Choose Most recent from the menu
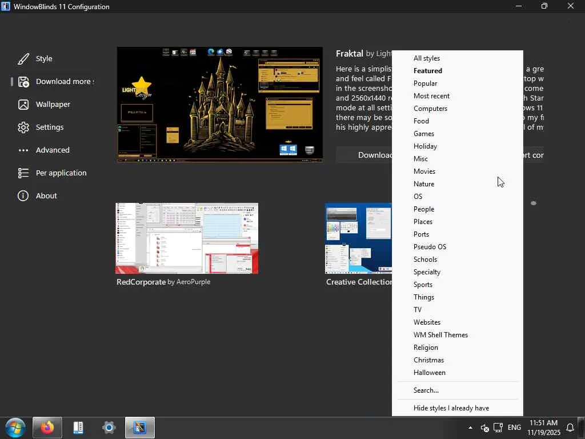Image resolution: width=585 pixels, height=439 pixels. tap(458, 96)
